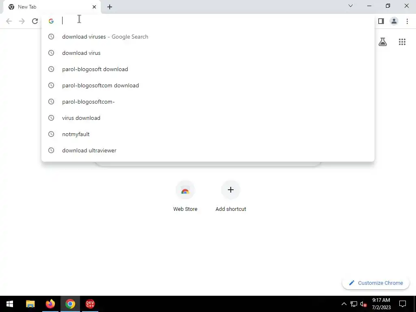The height and width of the screenshot is (312, 416).
Task: Choose suggestion 'parol-blogosoftcom-'
Action: click(x=208, y=102)
